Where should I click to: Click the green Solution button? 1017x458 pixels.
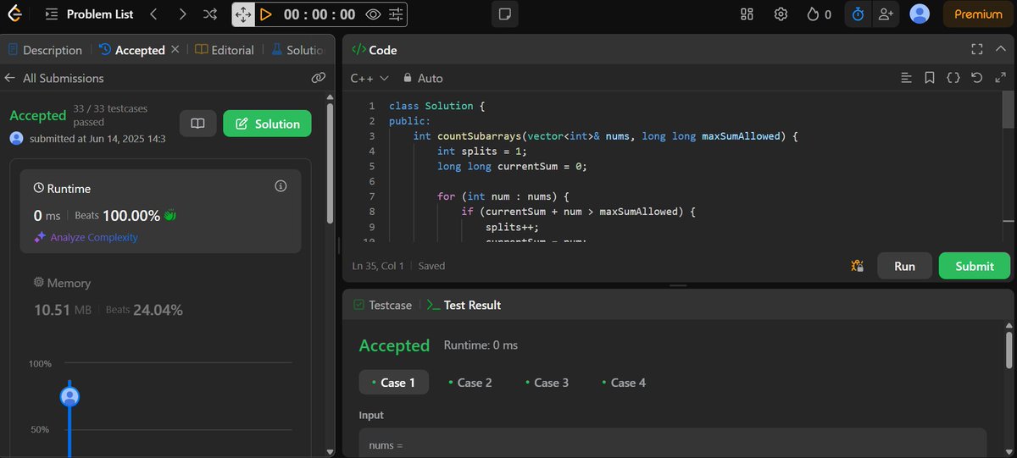click(267, 124)
